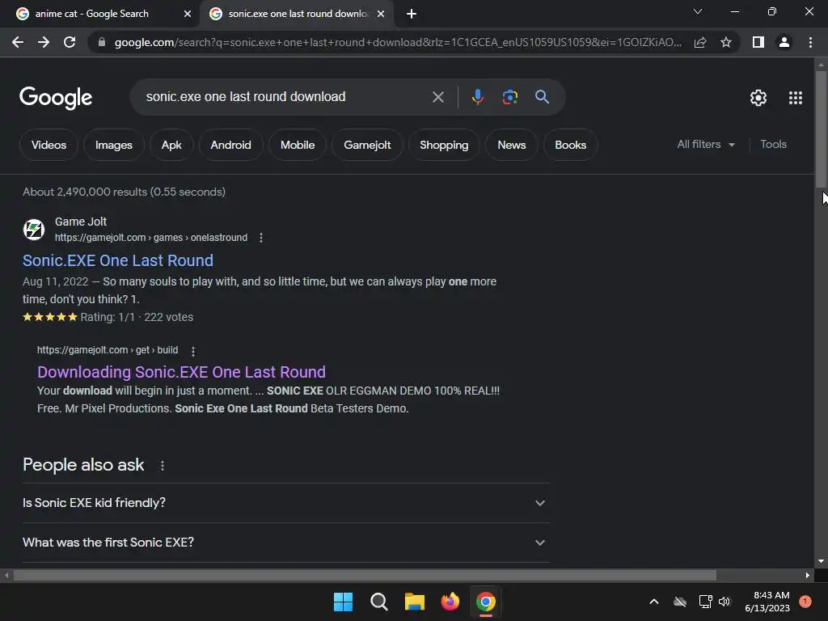Viewport: 828px width, 621px height.
Task: Open Downloading Sonic.EXE One Last Round link
Action: [181, 372]
